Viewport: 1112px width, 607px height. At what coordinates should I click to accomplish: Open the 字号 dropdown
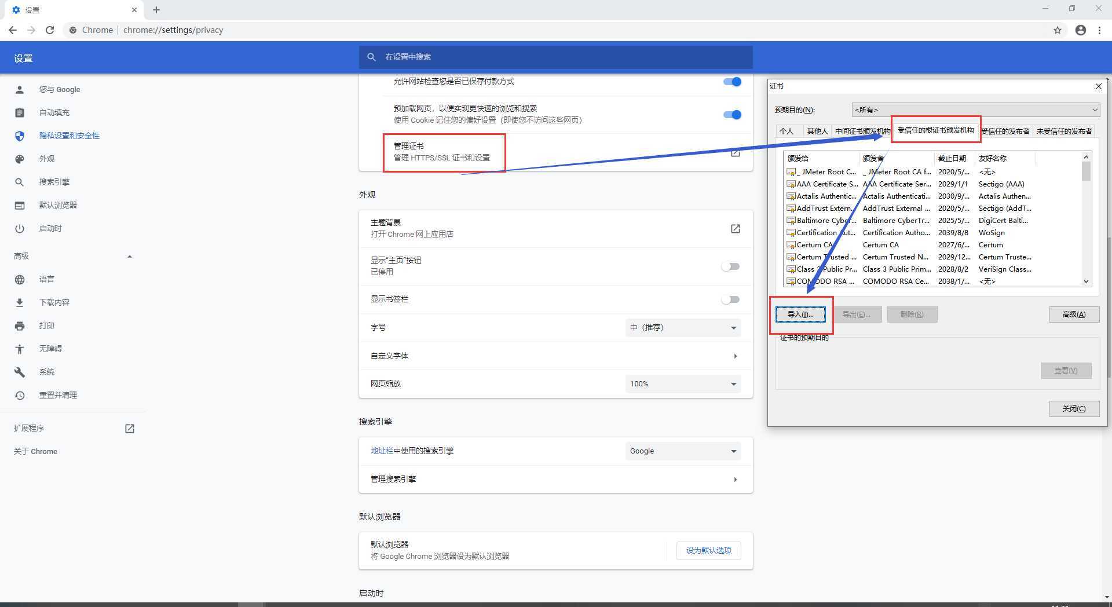coord(683,327)
